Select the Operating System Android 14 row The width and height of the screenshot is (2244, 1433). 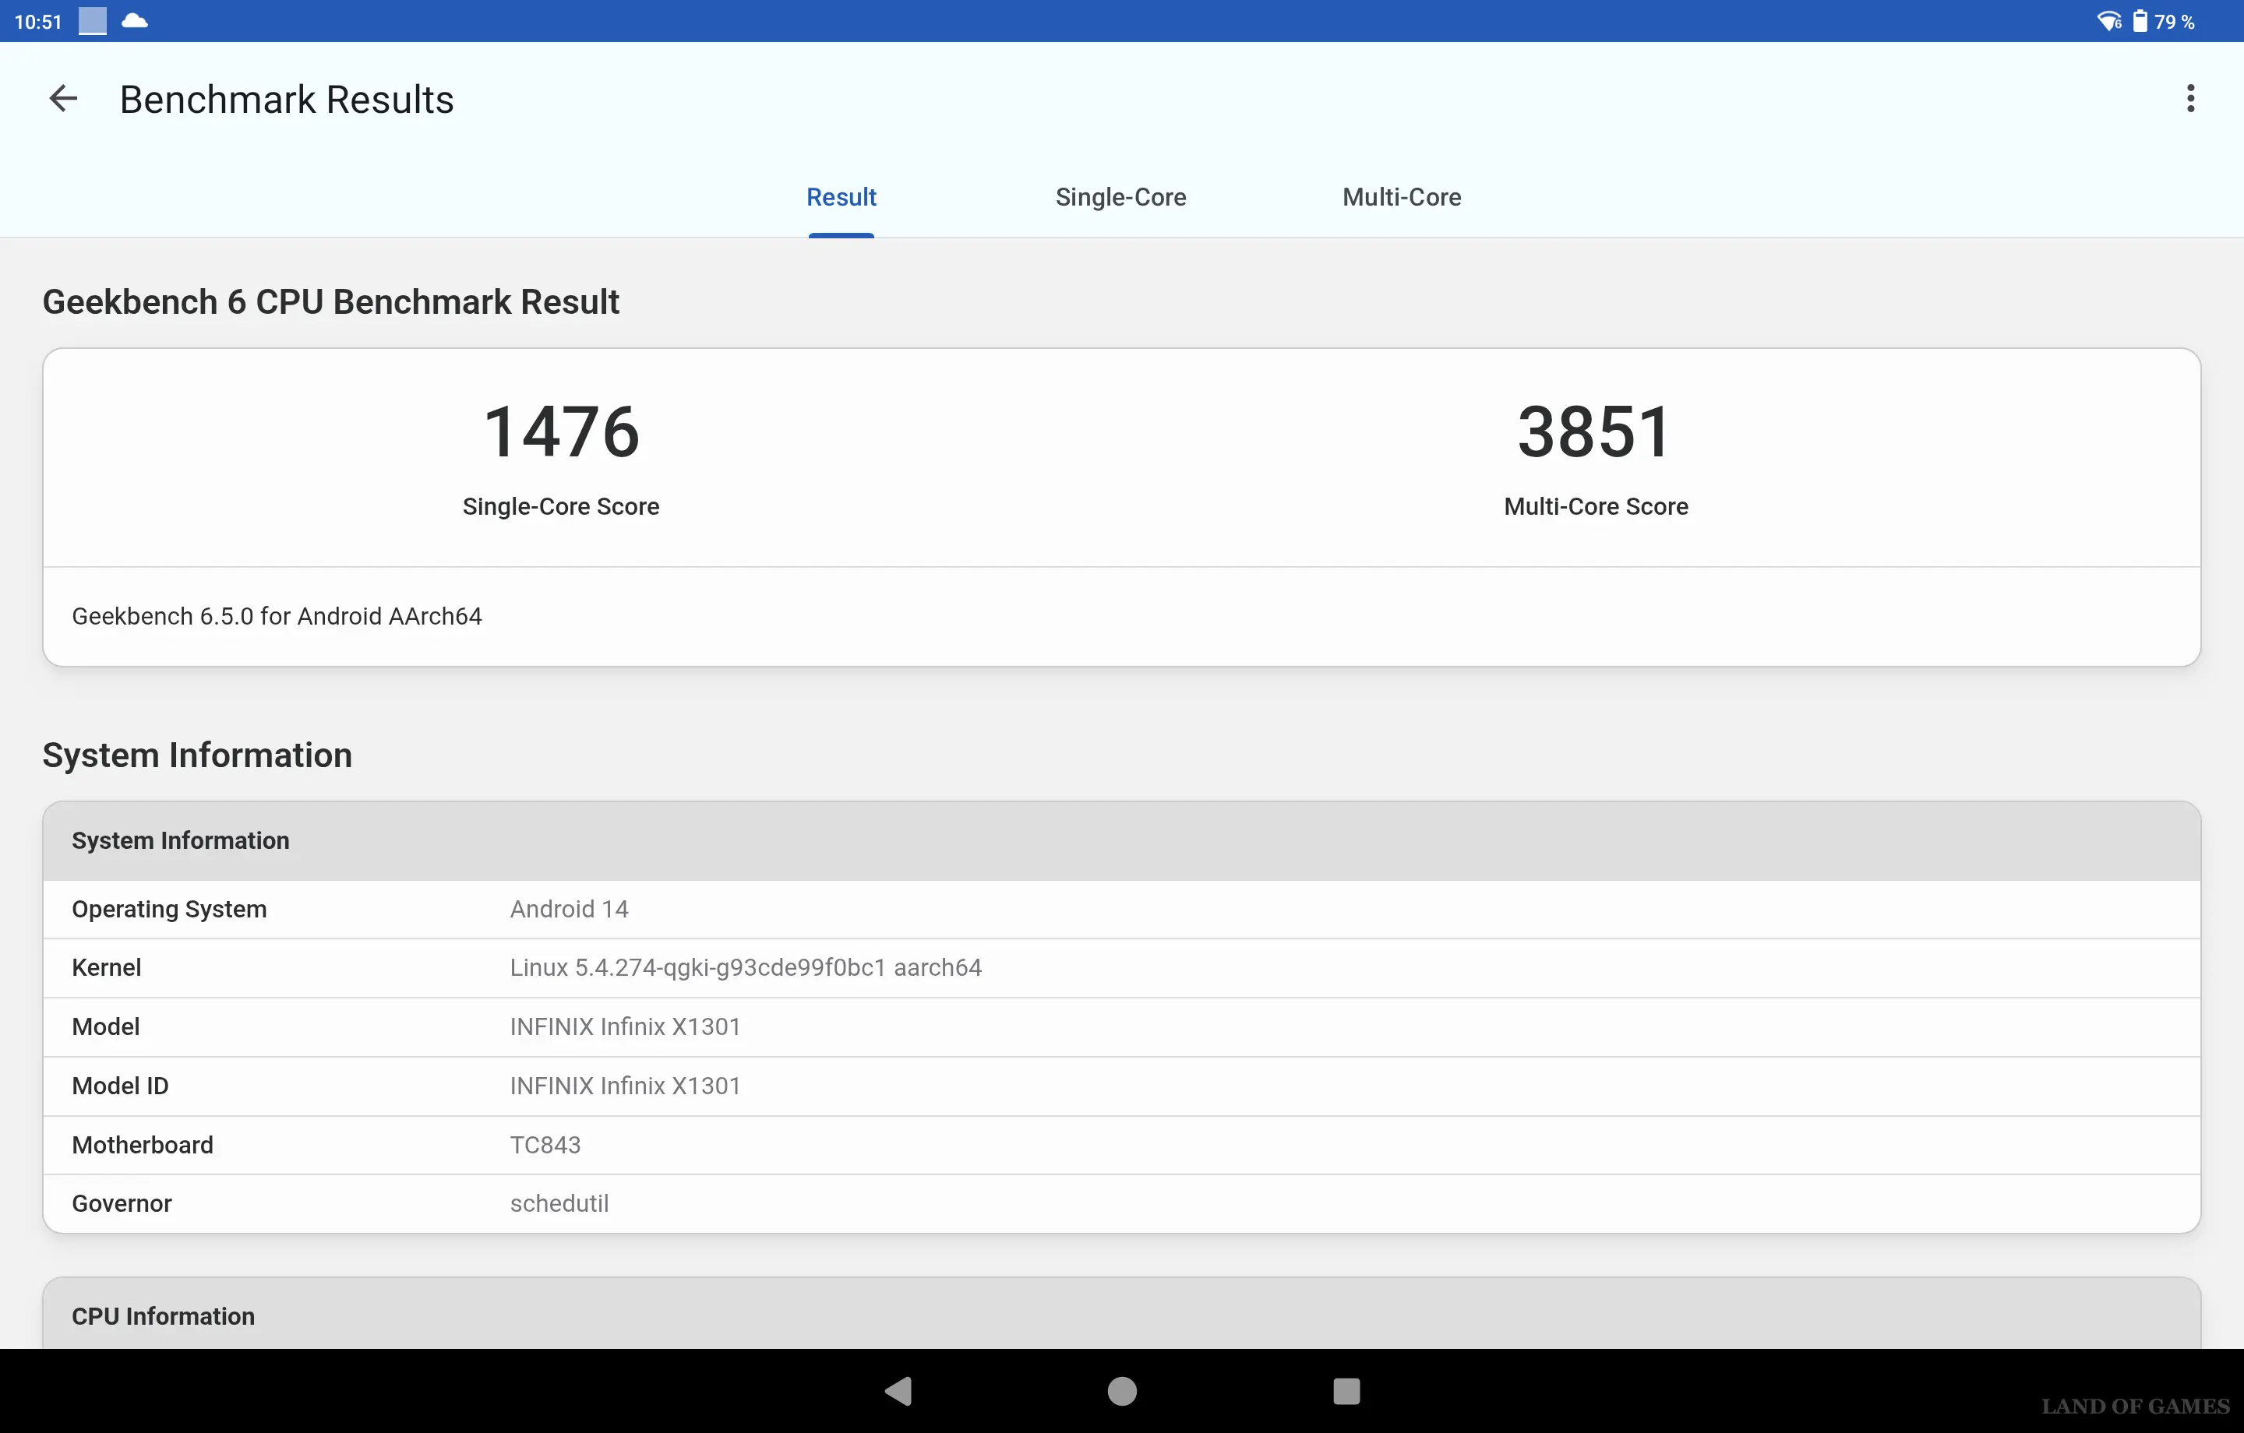coord(1121,910)
